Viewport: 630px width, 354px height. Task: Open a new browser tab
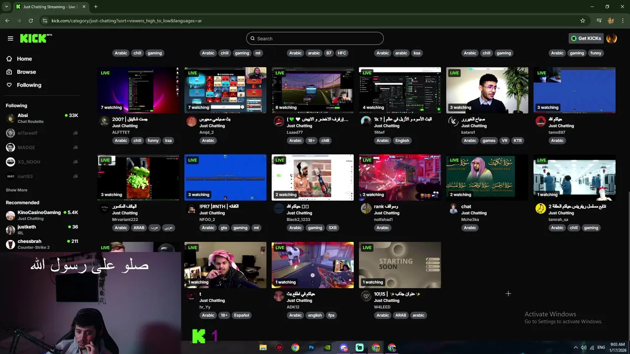(x=95, y=6)
